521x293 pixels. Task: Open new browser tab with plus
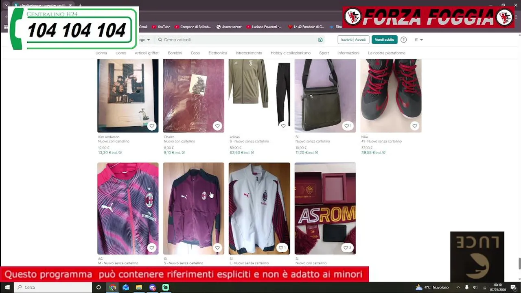click(80, 5)
